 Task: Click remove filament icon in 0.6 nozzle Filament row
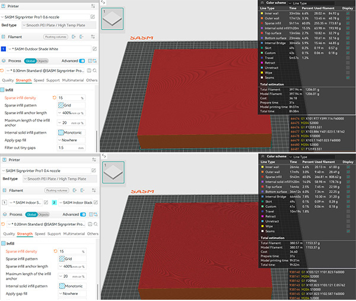coord(81,37)
